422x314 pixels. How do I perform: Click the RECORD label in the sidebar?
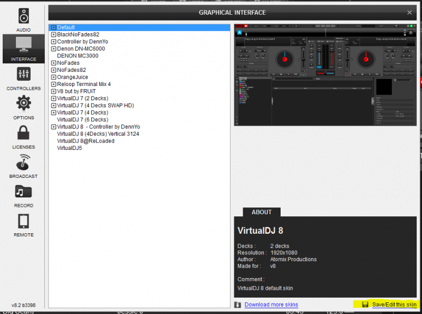pos(24,206)
